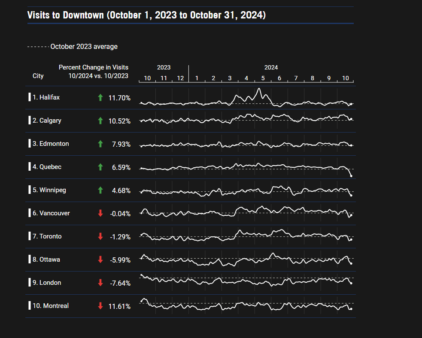
Task: Select month 6 on the 2024 timeline axis
Action: tap(279, 78)
